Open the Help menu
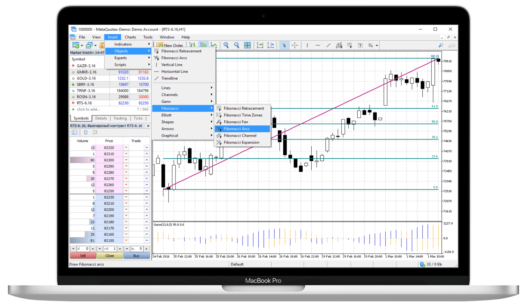This screenshot has height=308, width=528. 186,37
